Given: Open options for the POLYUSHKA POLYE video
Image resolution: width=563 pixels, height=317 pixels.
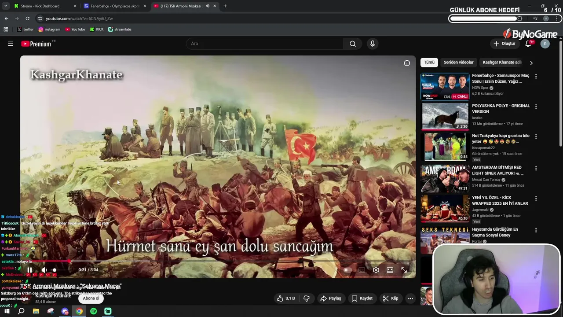Looking at the screenshot, I should (x=536, y=107).
